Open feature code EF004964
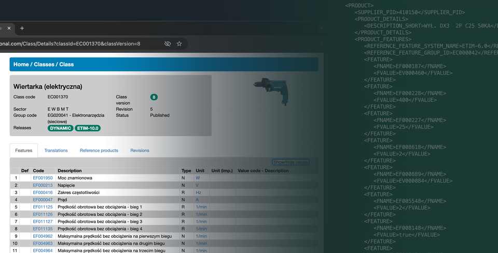498x253 pixels. point(43,250)
